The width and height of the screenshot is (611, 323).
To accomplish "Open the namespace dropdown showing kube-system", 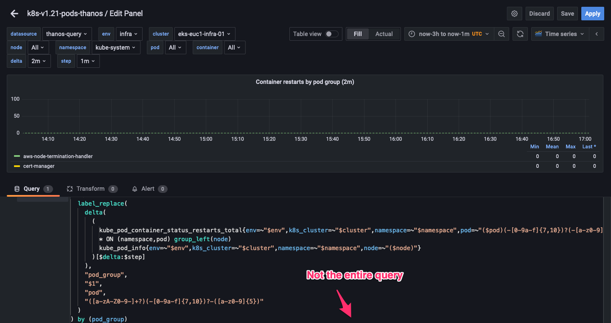I will click(x=115, y=47).
